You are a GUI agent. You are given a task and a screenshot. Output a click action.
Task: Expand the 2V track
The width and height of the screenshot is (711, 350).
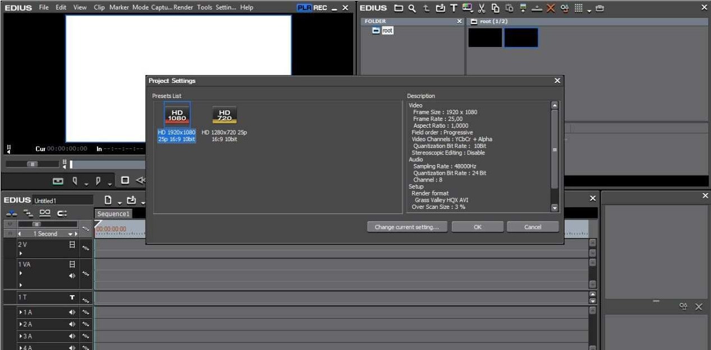(20, 253)
